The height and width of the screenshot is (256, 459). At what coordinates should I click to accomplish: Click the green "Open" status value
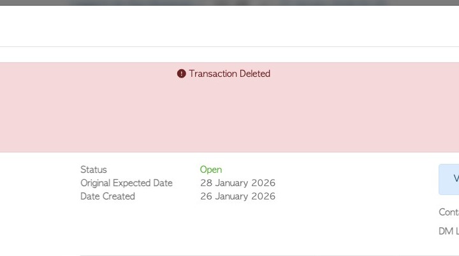[x=211, y=170]
